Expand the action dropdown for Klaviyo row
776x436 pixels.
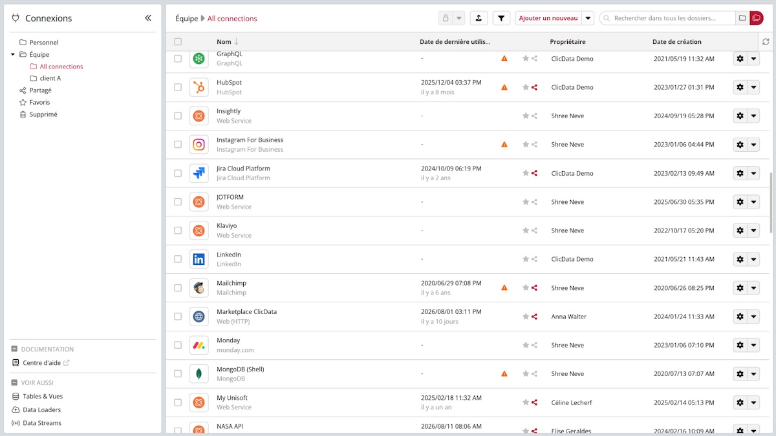(x=754, y=231)
